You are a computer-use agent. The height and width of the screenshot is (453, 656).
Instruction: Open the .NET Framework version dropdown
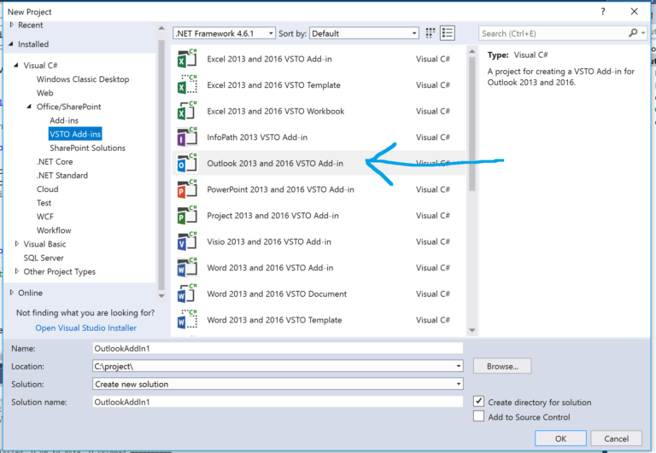(224, 33)
